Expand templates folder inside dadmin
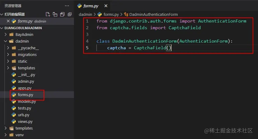 (8, 68)
